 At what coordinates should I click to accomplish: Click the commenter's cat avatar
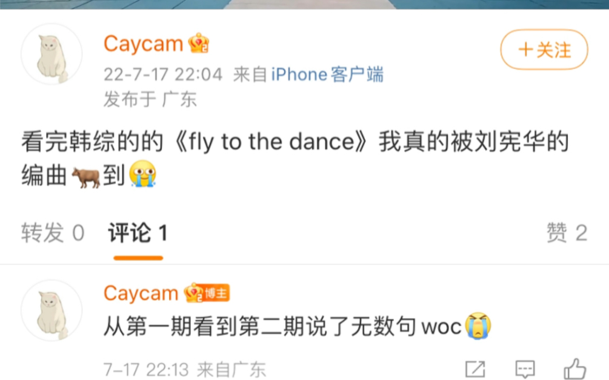pos(52,310)
